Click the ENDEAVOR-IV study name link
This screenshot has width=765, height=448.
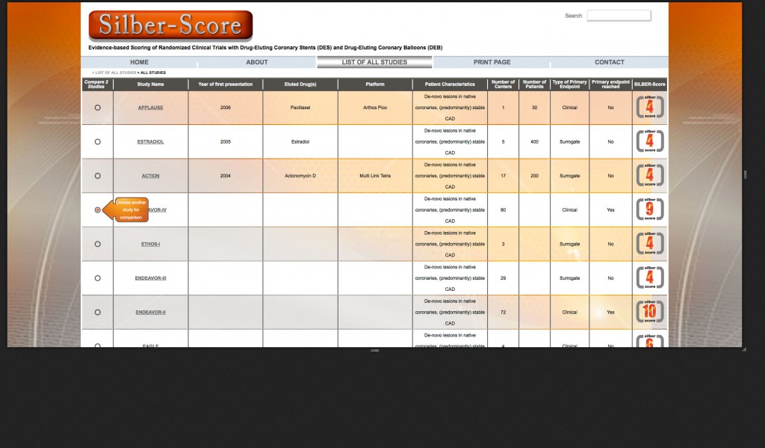point(157,209)
